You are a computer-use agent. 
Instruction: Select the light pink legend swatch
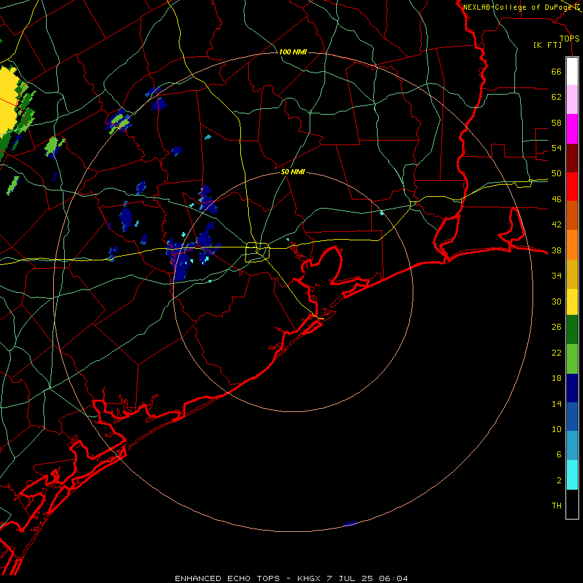(572, 99)
